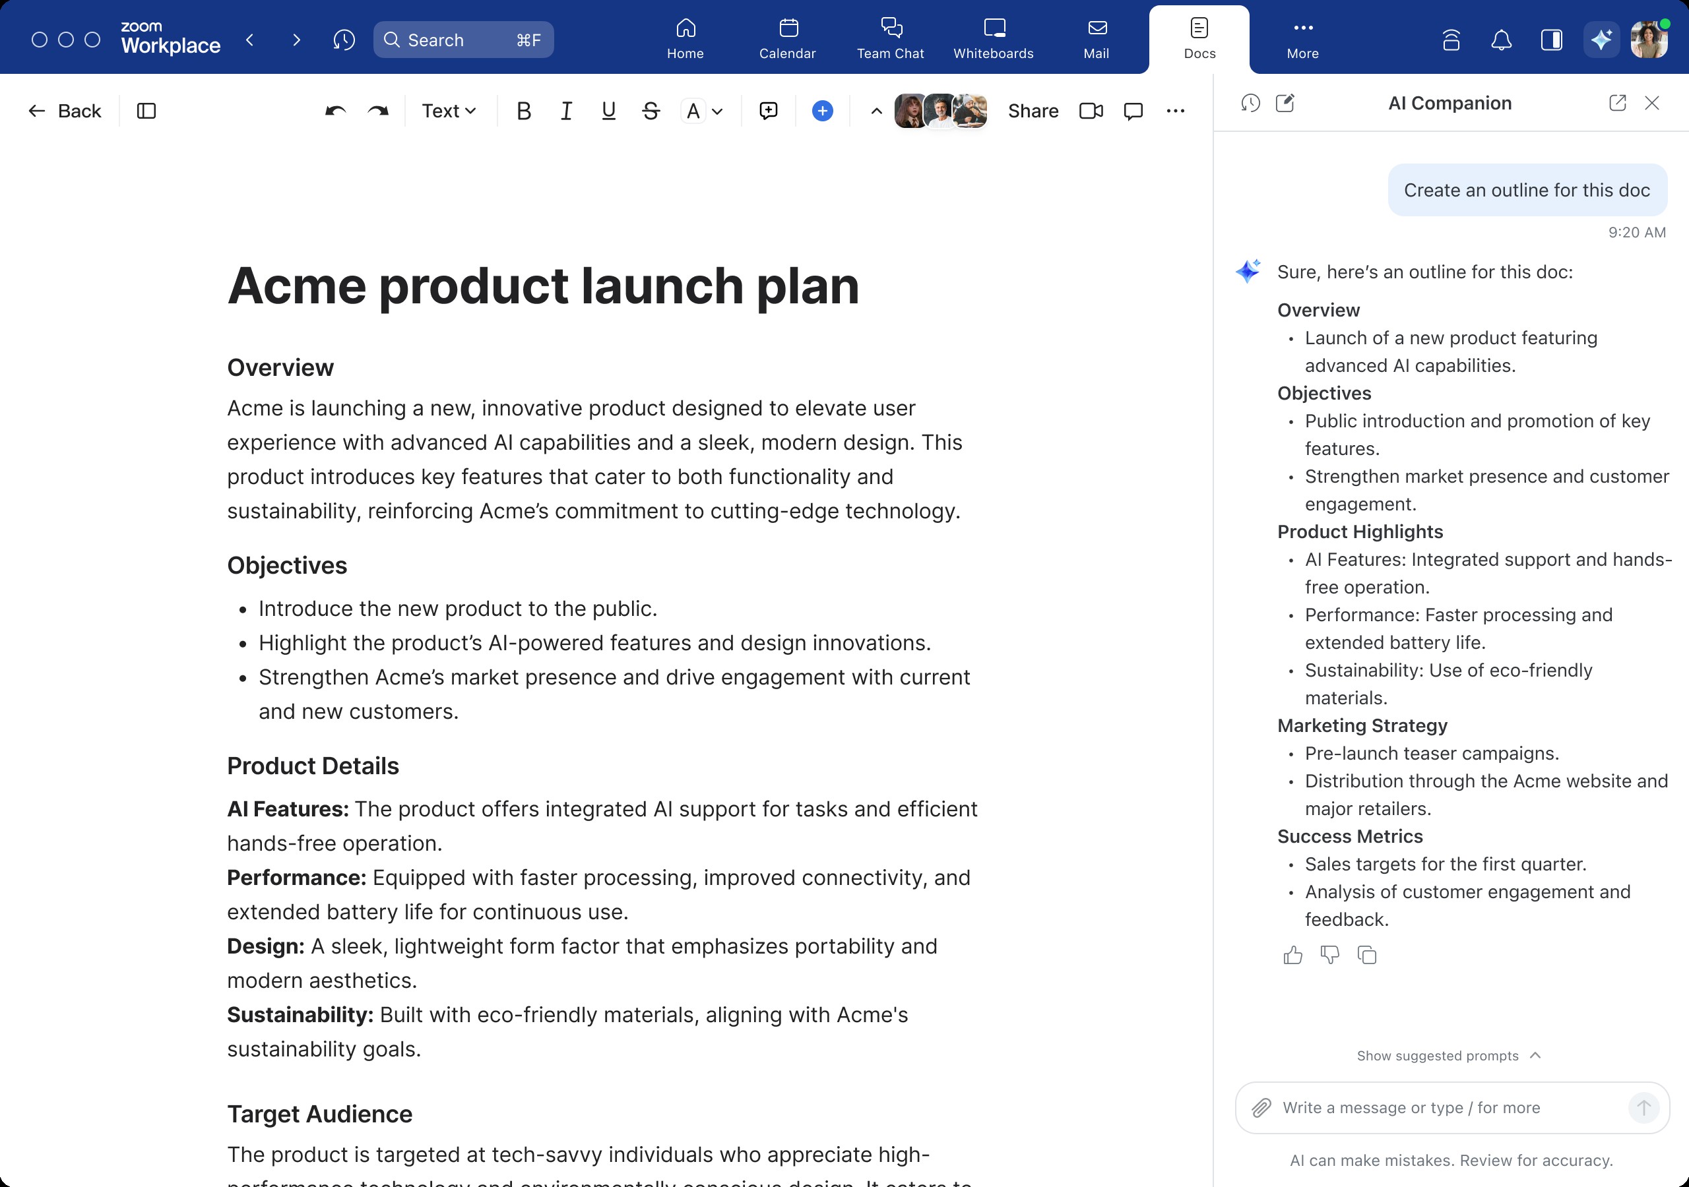1689x1187 pixels.
Task: Pop out the AI Companion panel
Action: [1617, 103]
